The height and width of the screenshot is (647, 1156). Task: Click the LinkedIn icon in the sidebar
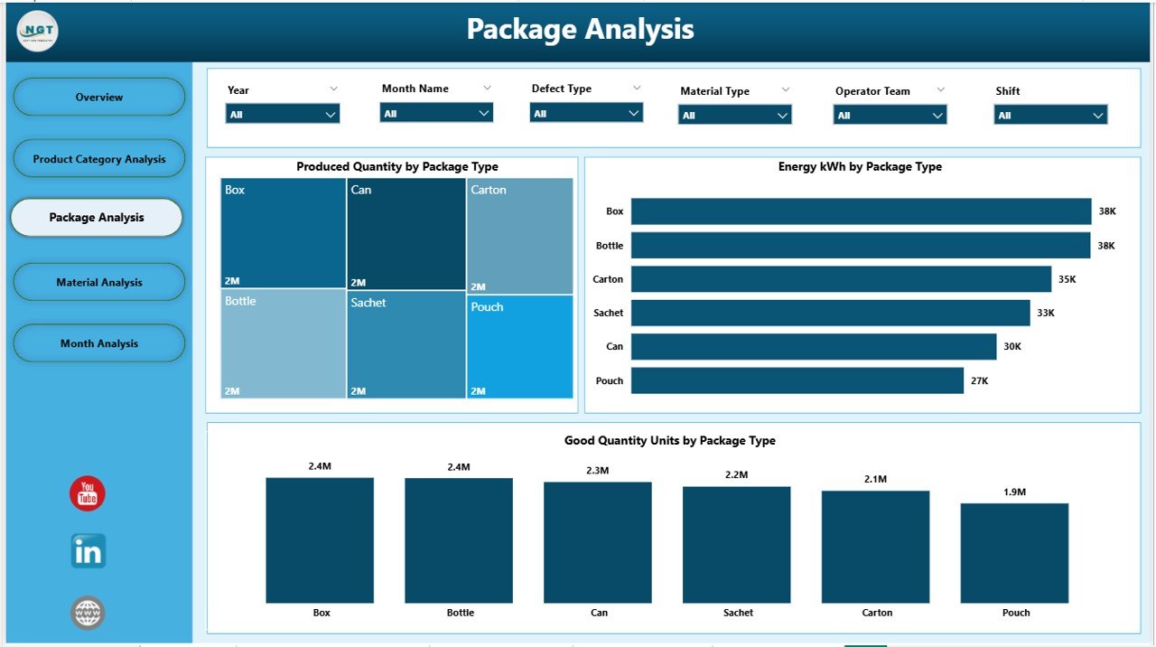(x=87, y=550)
